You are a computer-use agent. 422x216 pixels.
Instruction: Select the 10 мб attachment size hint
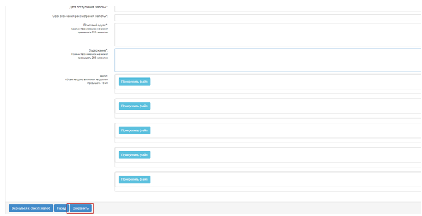[86, 81]
